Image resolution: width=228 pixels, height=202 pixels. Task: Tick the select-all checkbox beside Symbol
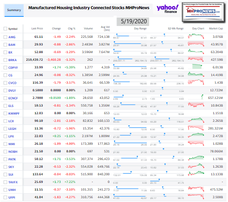click(5, 29)
